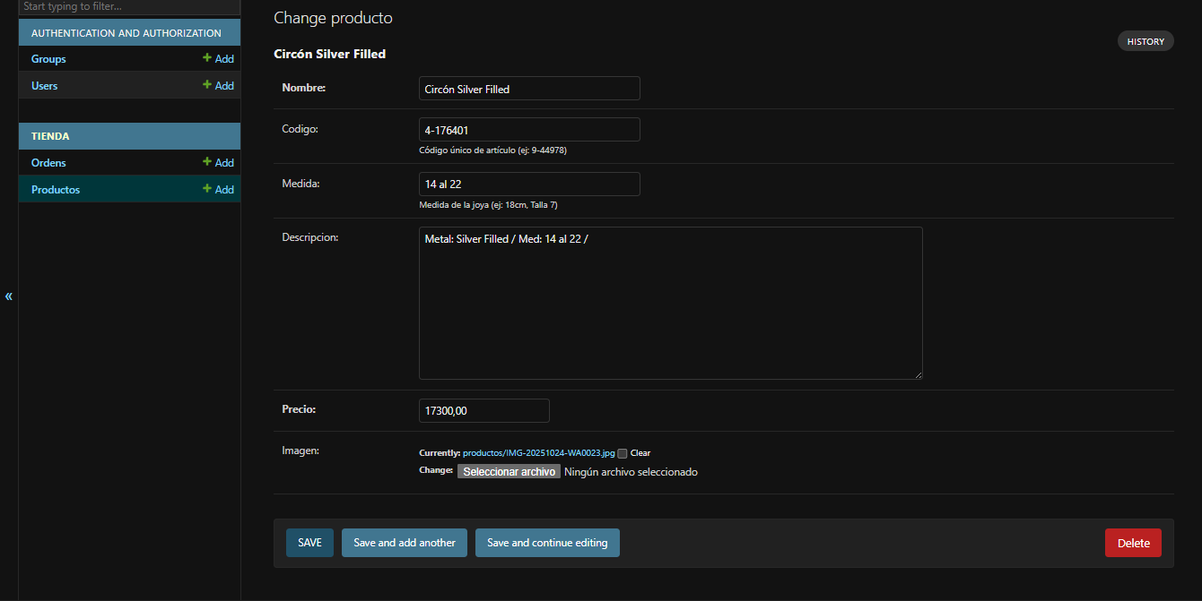Viewport: 1202px width, 601px height.
Task: Click into the Precio input field
Action: tap(484, 411)
